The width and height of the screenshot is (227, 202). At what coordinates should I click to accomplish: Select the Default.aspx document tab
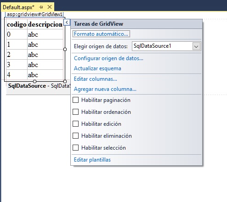coord(19,7)
